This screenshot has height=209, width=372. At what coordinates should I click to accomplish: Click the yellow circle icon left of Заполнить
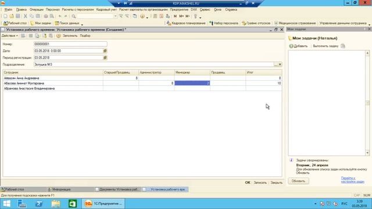58,36
